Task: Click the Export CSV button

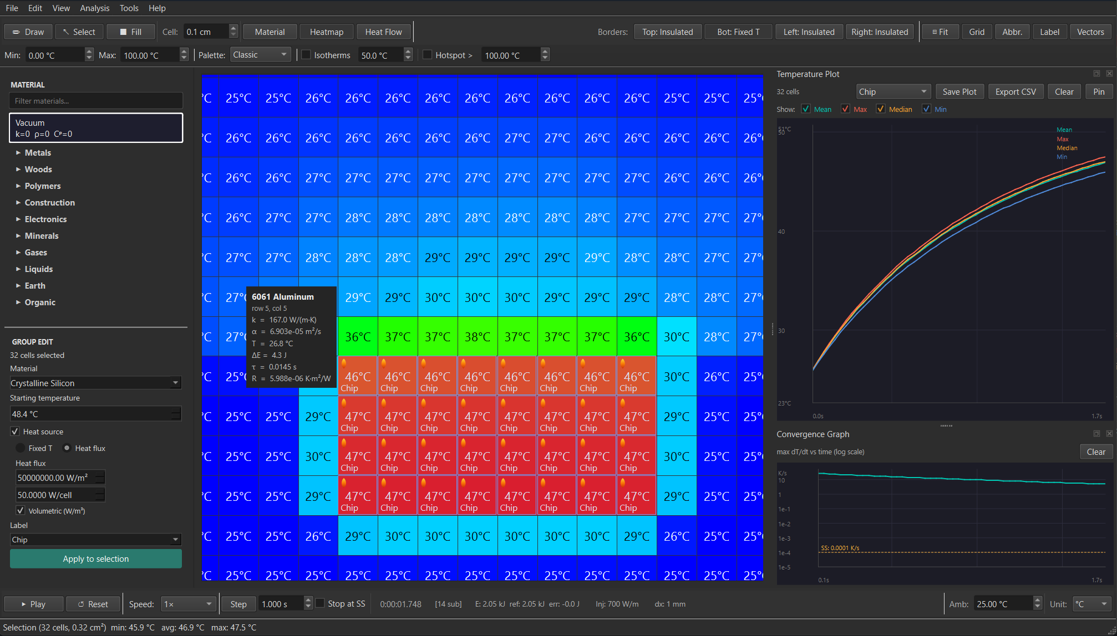Action: (x=1015, y=92)
